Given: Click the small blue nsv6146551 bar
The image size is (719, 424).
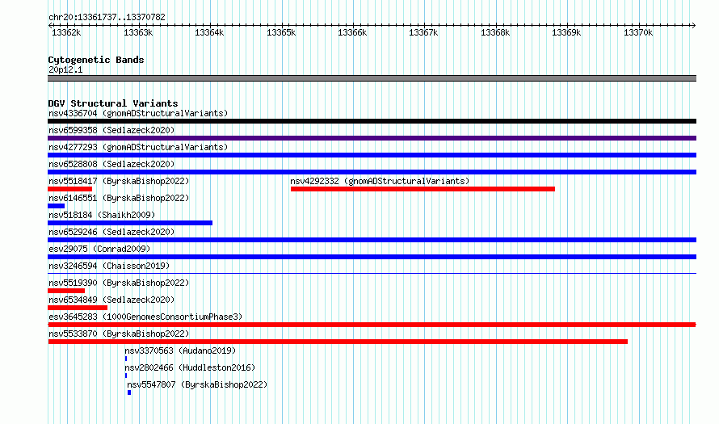Looking at the screenshot, I should 56,206.
